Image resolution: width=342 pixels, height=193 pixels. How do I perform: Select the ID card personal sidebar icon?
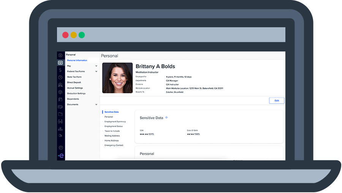[60, 63]
